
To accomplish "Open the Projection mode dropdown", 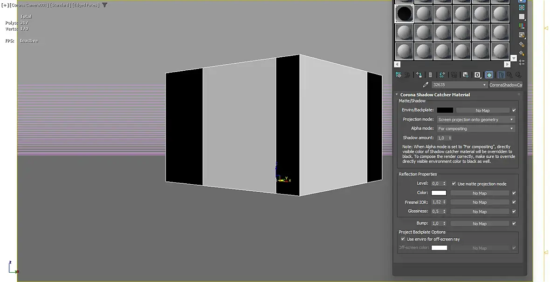I will pos(475,120).
